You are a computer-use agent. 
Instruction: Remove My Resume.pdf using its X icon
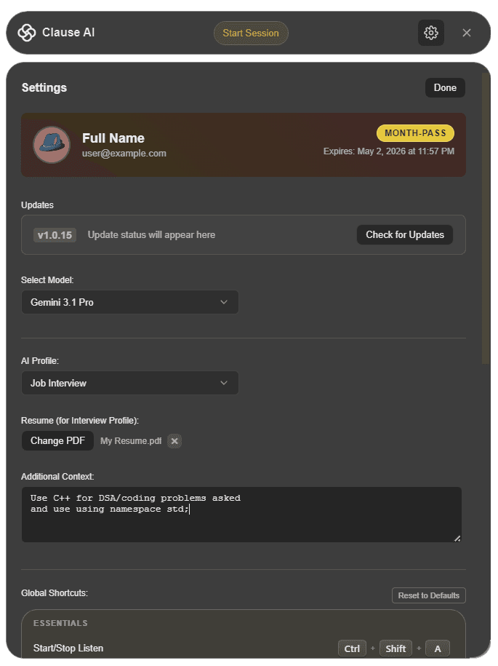click(x=174, y=440)
